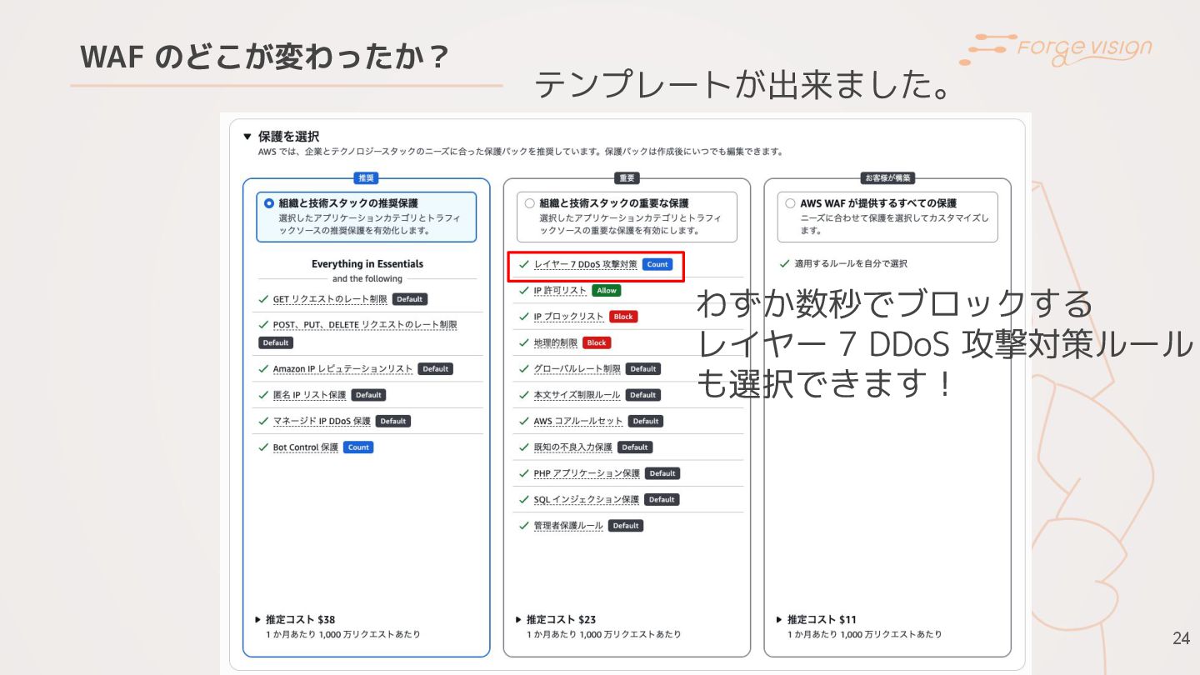This screenshot has width=1200, height=675.
Task: Open 地理的制限 rule link
Action: pos(556,342)
